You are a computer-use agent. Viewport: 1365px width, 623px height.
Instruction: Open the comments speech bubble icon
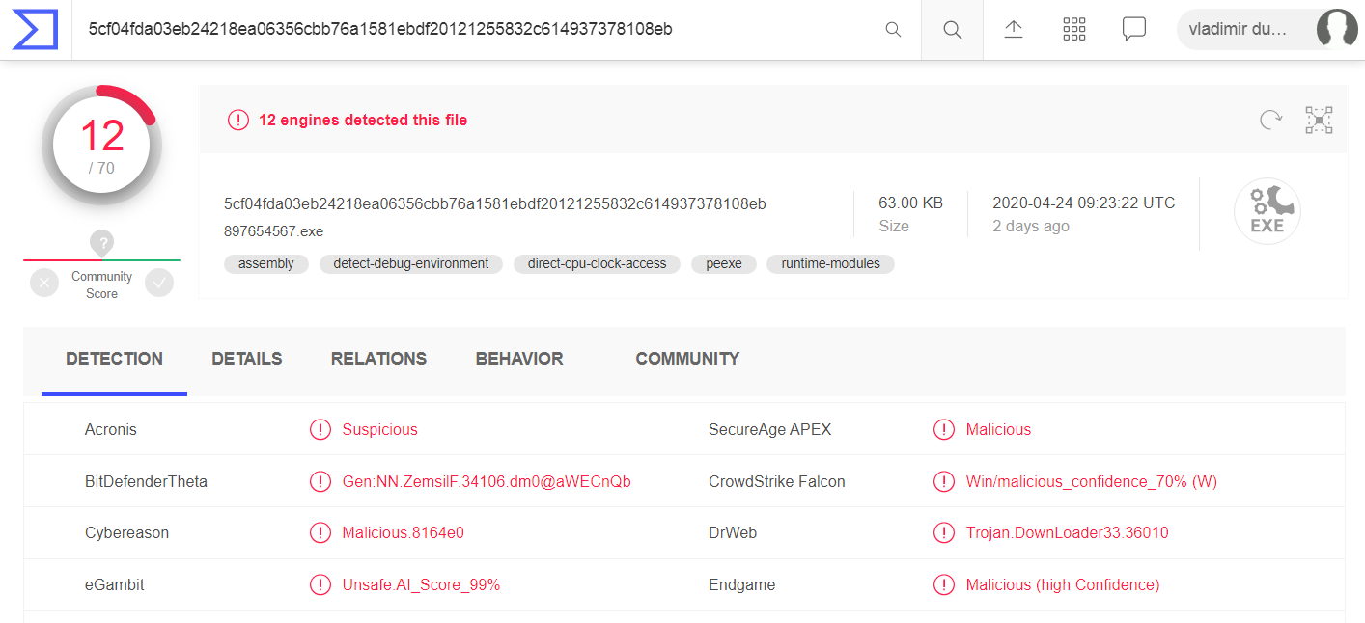click(x=1134, y=29)
